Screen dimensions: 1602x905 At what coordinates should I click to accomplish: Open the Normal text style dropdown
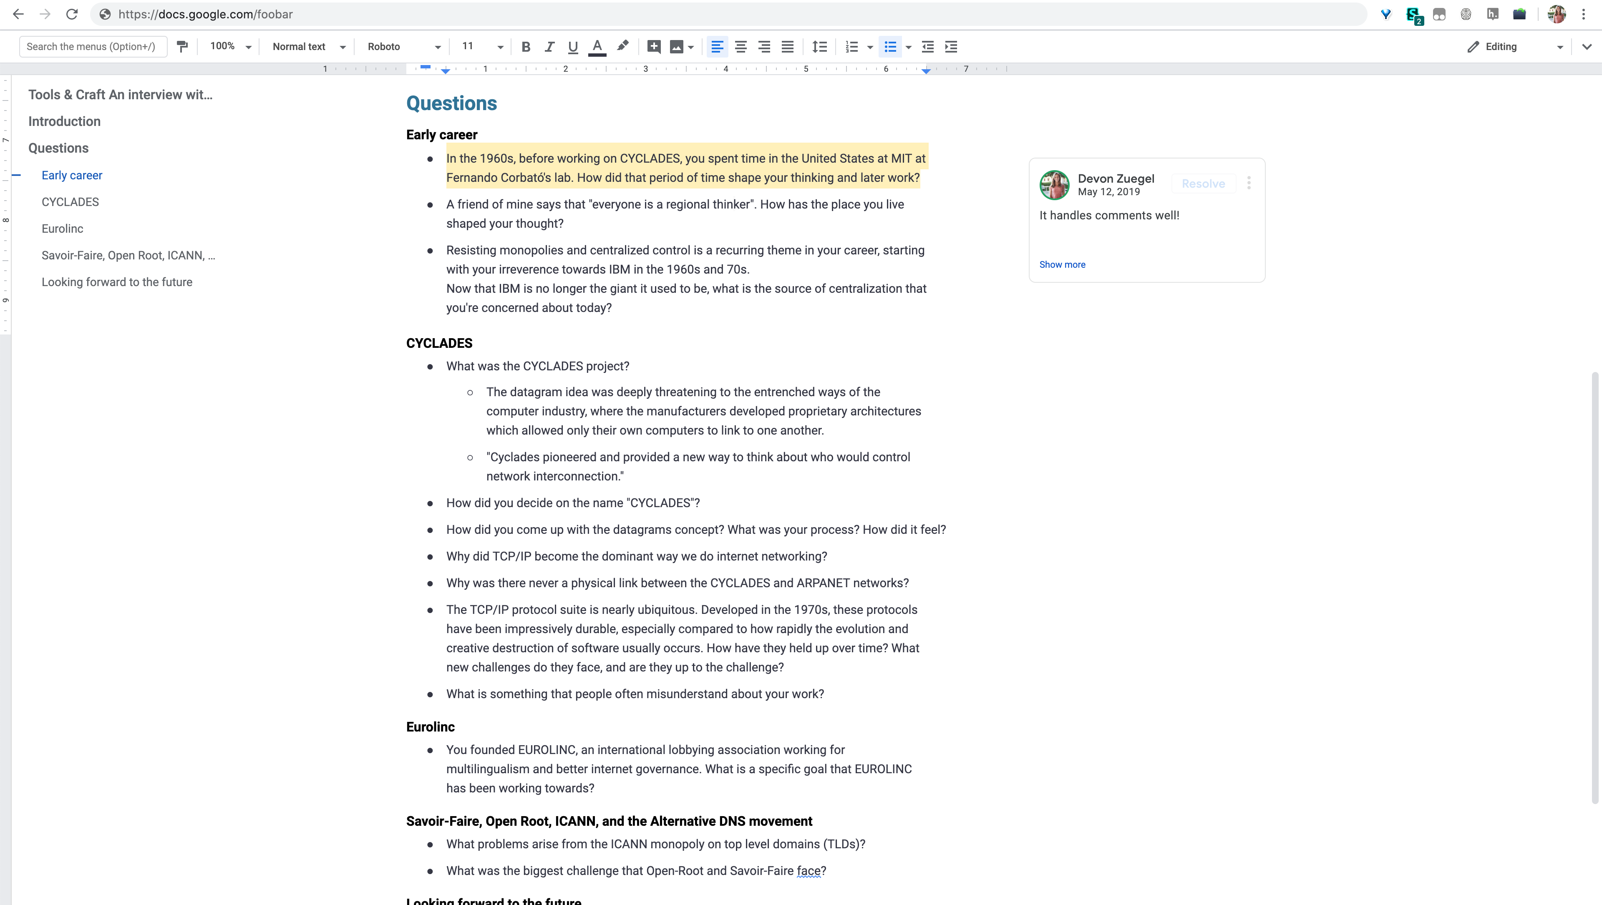[308, 47]
